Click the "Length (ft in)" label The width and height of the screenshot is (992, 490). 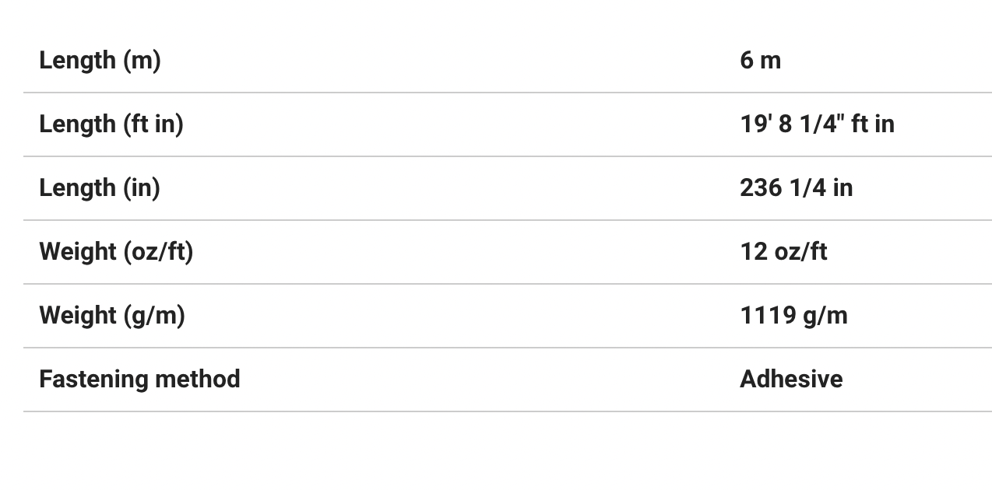pos(111,124)
